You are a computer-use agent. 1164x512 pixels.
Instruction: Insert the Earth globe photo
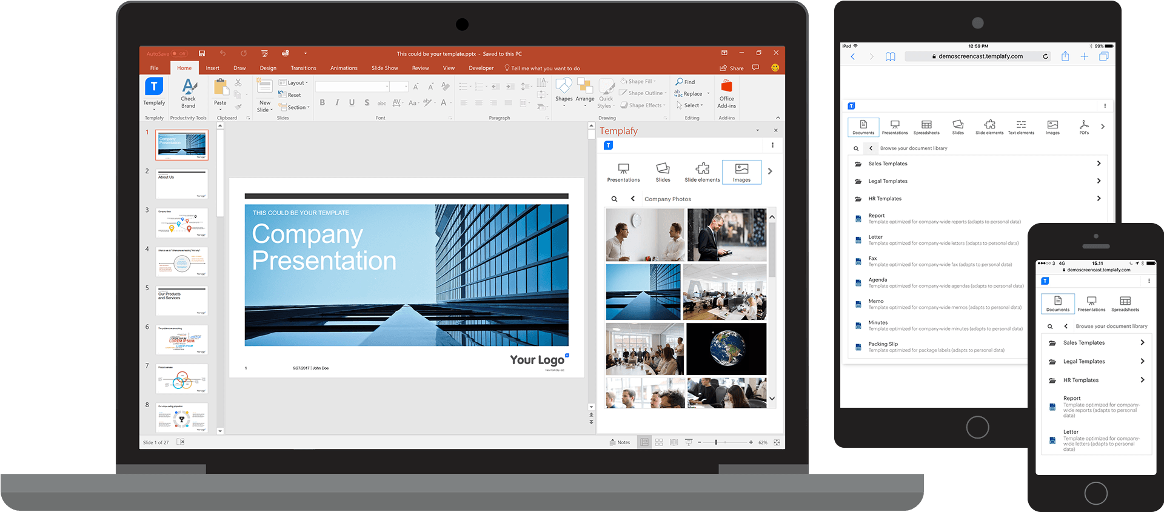tap(726, 349)
